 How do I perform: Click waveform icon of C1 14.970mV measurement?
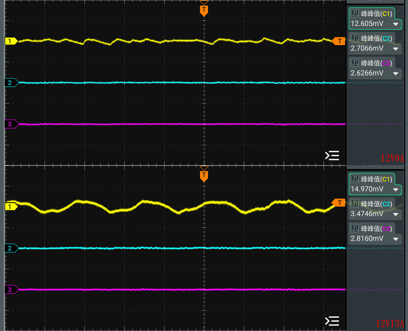click(x=355, y=179)
